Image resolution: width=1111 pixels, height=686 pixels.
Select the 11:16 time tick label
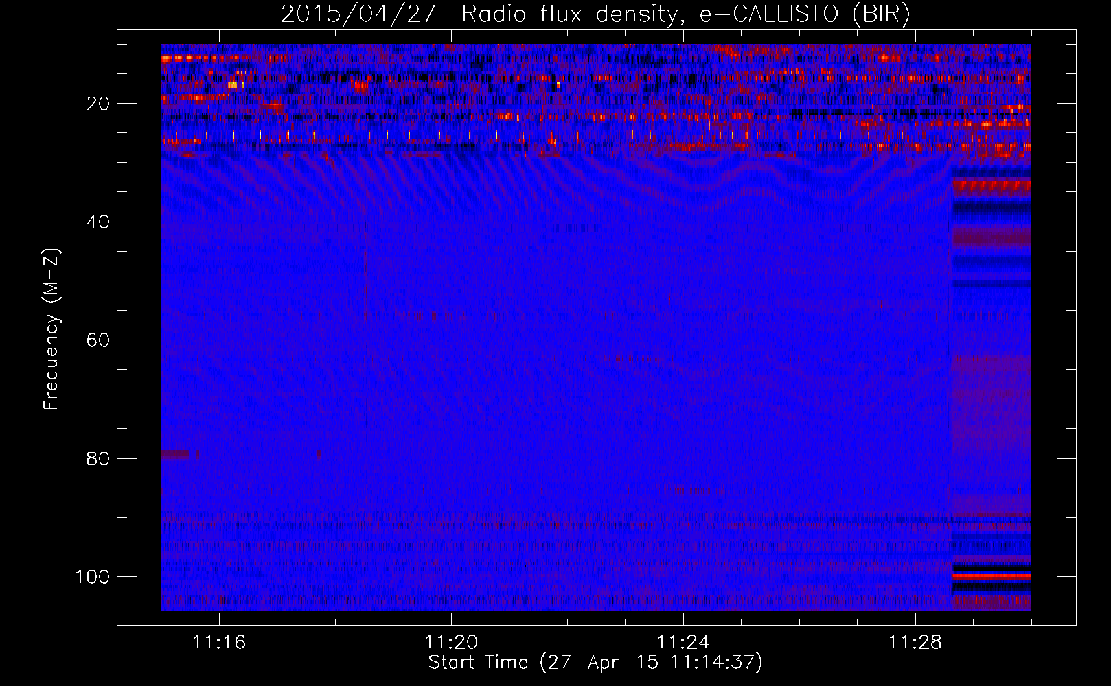click(219, 643)
